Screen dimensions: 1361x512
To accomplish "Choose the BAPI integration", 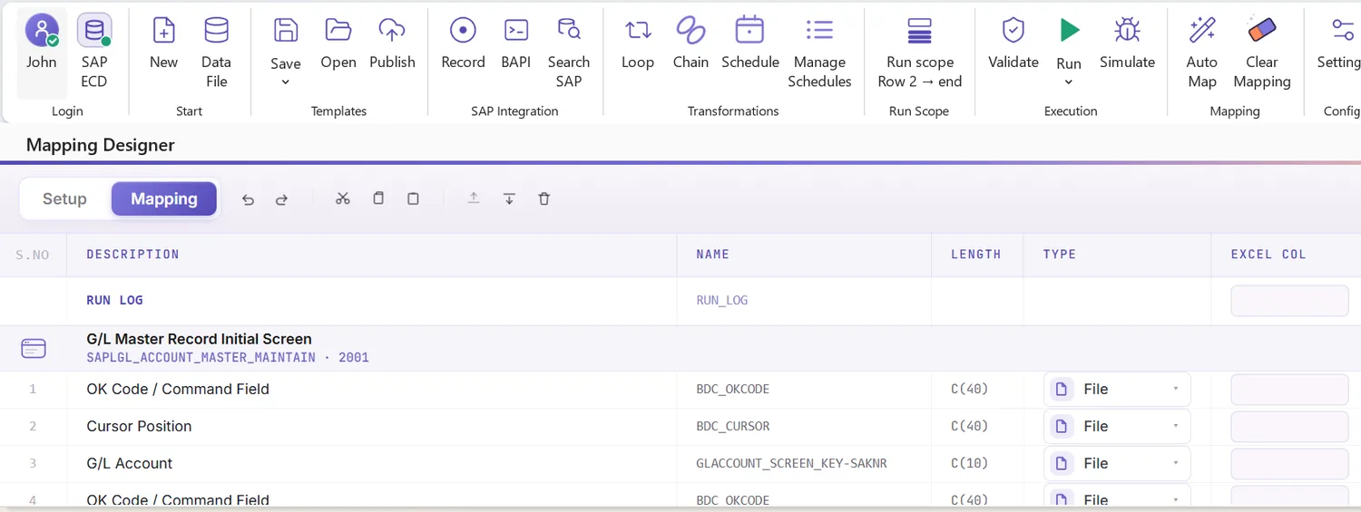I will click(x=516, y=43).
